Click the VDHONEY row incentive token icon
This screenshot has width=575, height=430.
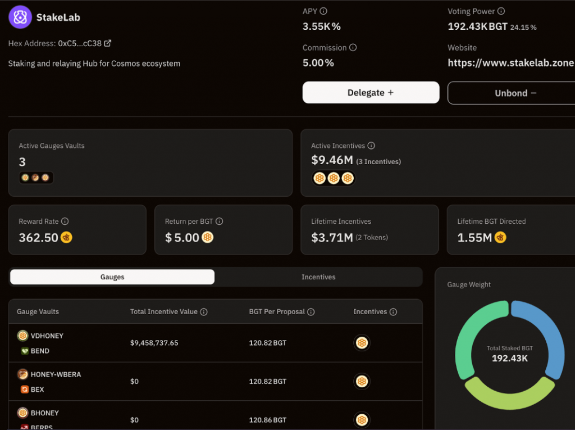362,343
